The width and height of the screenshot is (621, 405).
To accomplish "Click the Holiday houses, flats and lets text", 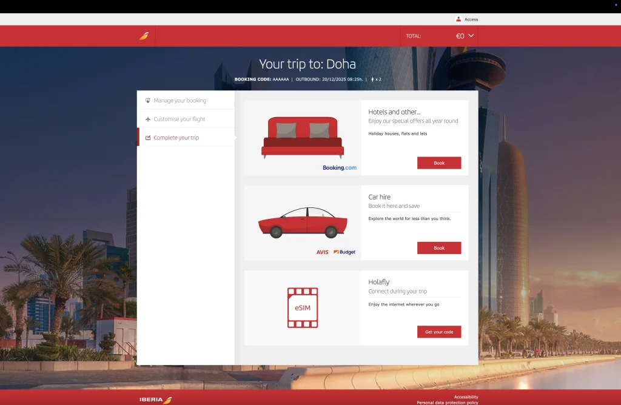I will [398, 134].
